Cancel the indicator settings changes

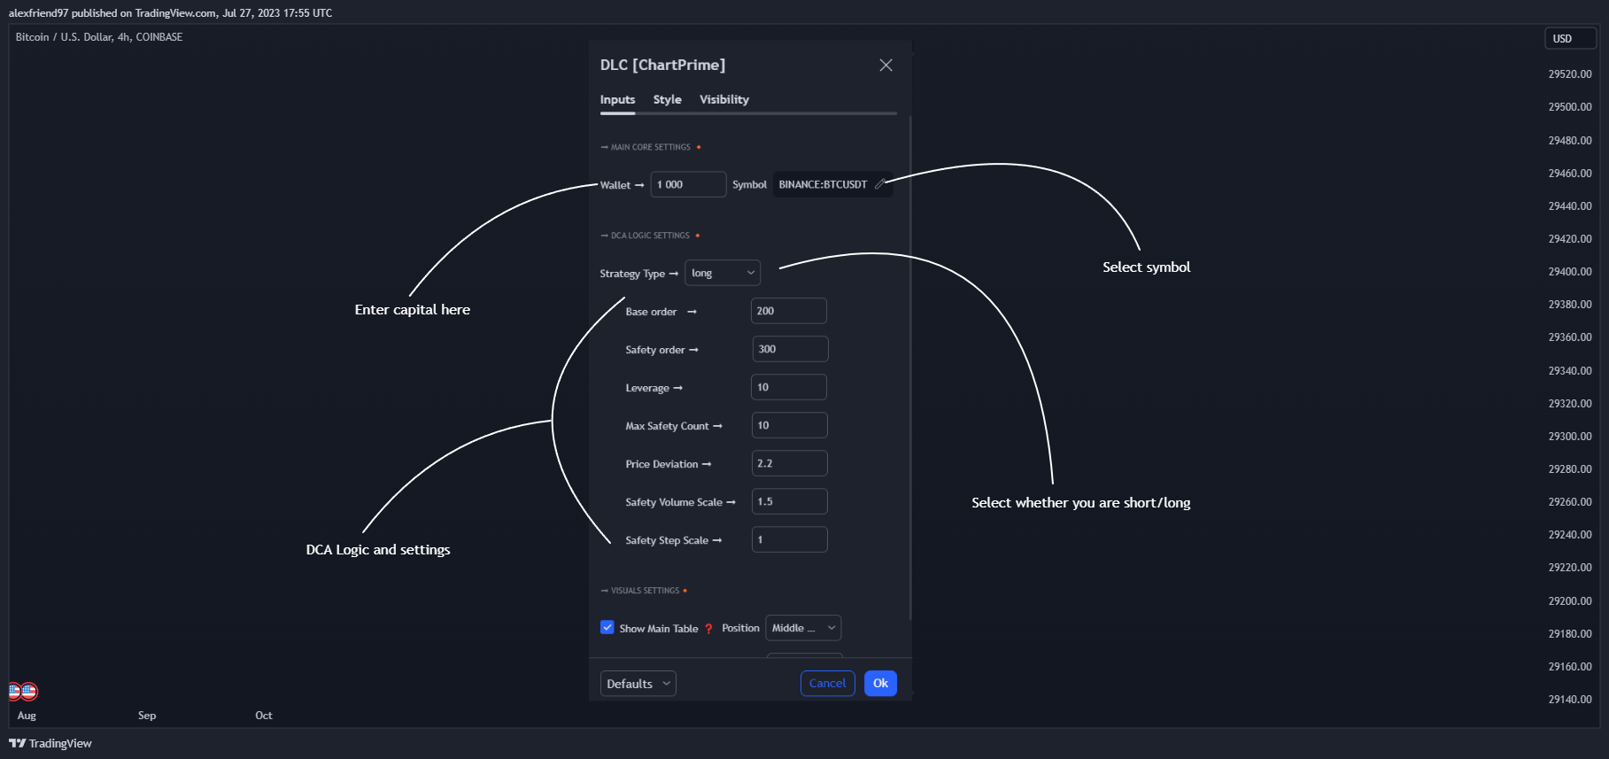click(x=827, y=684)
